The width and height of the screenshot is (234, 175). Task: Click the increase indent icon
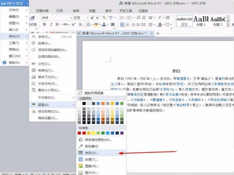[144, 18]
